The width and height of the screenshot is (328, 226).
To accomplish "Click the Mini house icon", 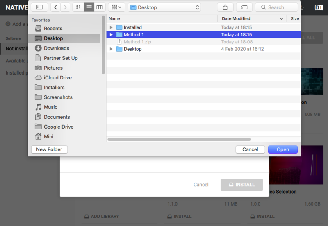I will (38, 136).
